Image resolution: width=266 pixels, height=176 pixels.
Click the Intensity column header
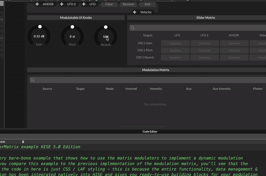tap(156, 89)
